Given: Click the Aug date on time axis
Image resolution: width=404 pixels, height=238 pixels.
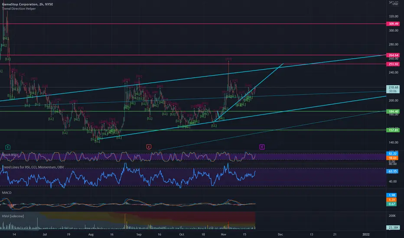Looking at the screenshot, I should click(91, 235).
